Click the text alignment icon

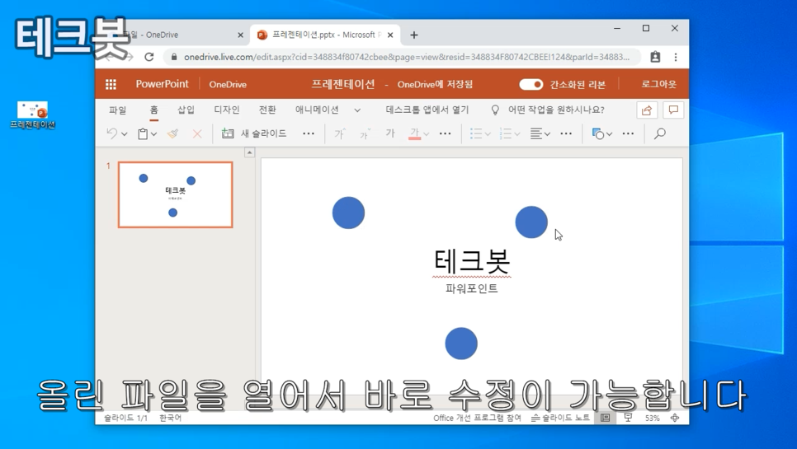535,133
